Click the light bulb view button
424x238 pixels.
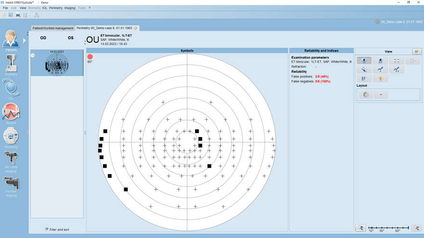coord(380,78)
